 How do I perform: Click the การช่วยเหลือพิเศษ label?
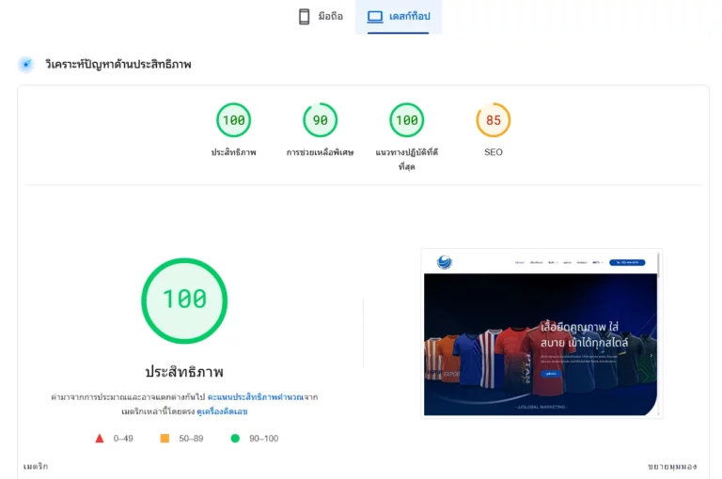(x=320, y=152)
